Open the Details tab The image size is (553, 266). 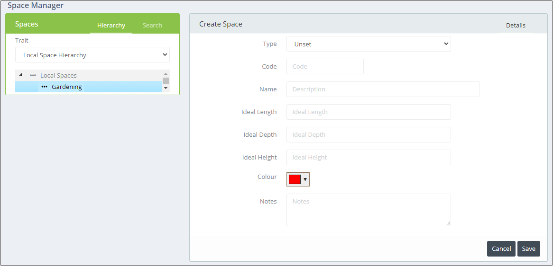point(516,26)
